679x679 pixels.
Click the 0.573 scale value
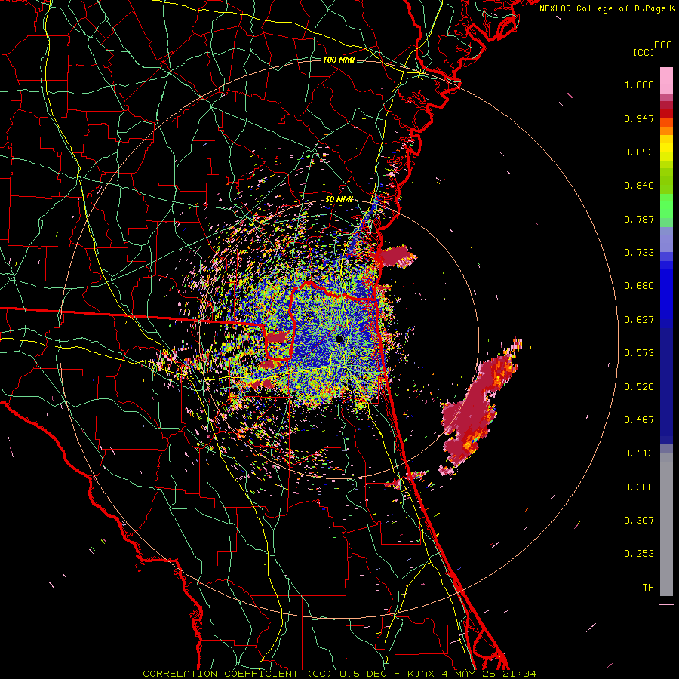coord(639,353)
